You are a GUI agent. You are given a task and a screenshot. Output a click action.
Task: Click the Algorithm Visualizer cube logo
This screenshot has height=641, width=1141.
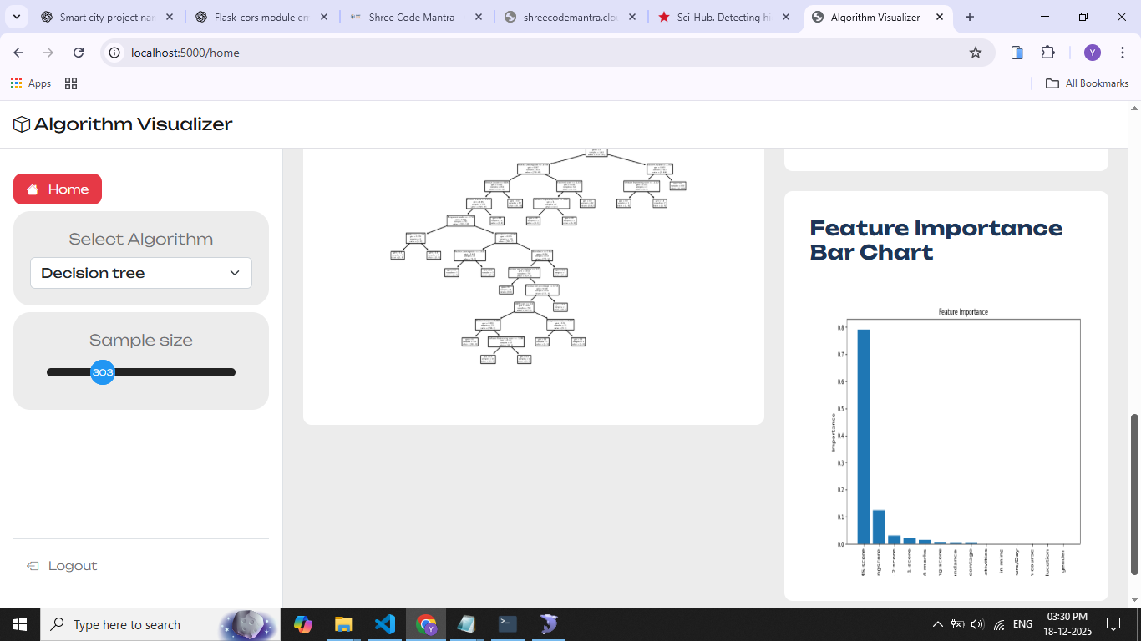click(x=22, y=124)
